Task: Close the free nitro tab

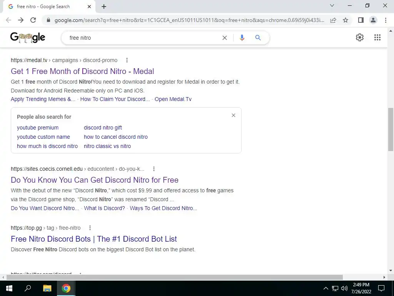Action: [89, 7]
